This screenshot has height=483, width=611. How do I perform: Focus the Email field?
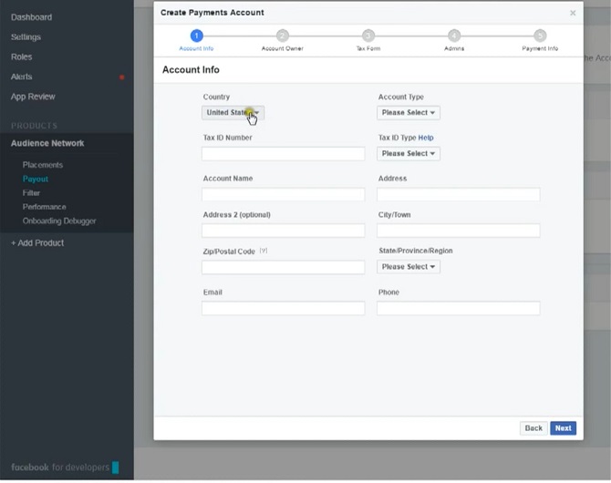point(284,308)
